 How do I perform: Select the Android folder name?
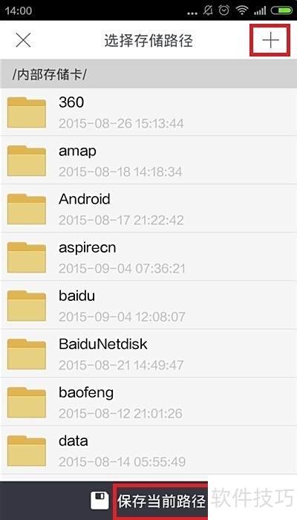click(x=84, y=199)
